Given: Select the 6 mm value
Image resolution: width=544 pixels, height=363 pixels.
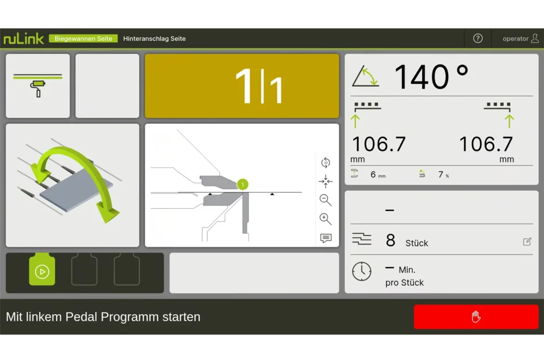Looking at the screenshot, I should pyautogui.click(x=378, y=174).
